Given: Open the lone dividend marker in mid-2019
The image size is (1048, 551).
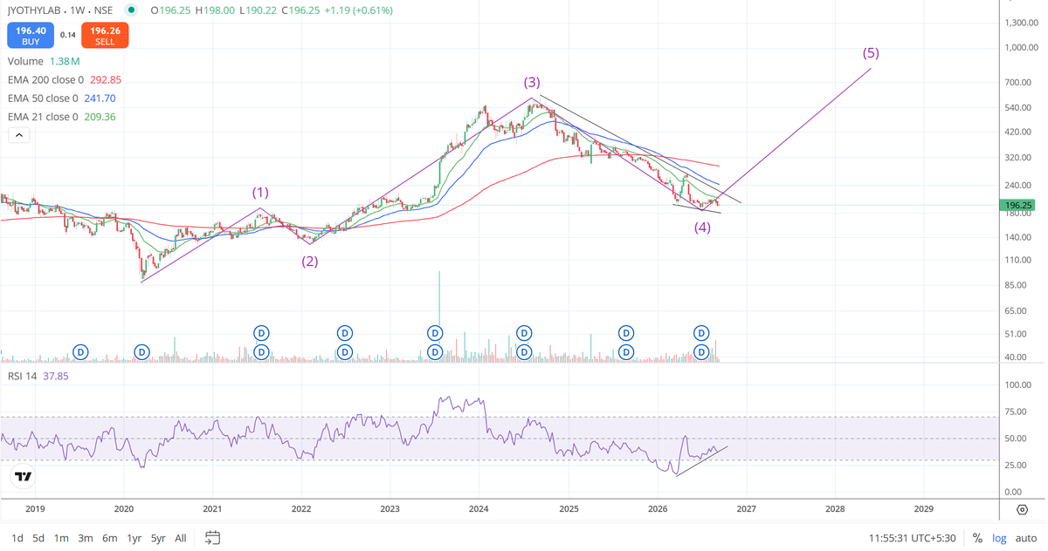Looking at the screenshot, I should [80, 351].
